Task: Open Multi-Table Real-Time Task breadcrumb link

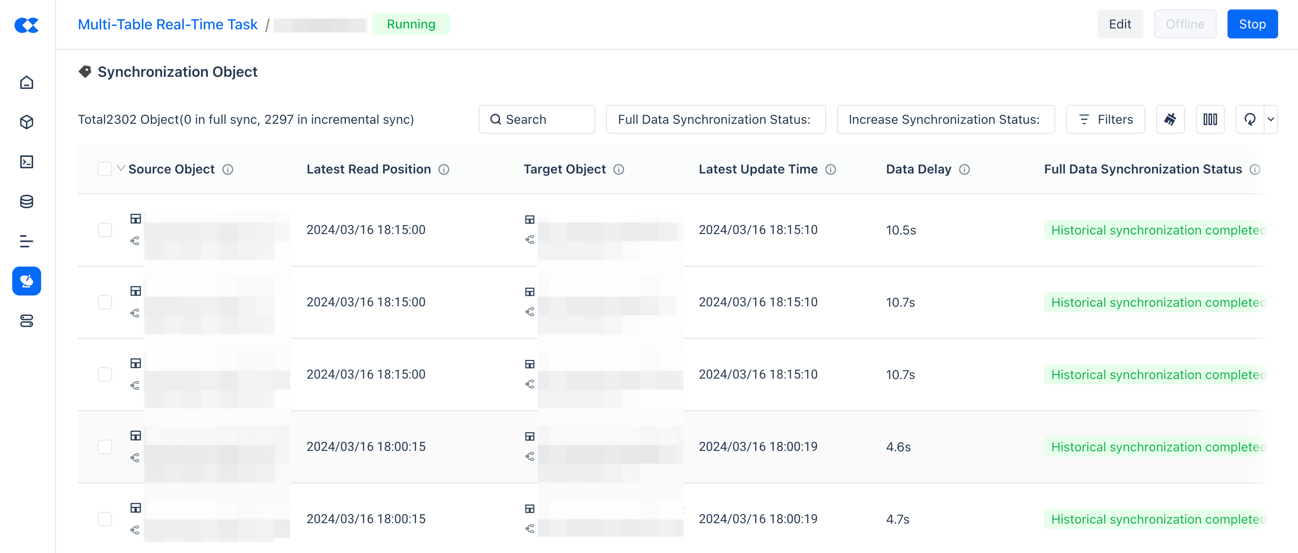Action: pyautogui.click(x=167, y=24)
